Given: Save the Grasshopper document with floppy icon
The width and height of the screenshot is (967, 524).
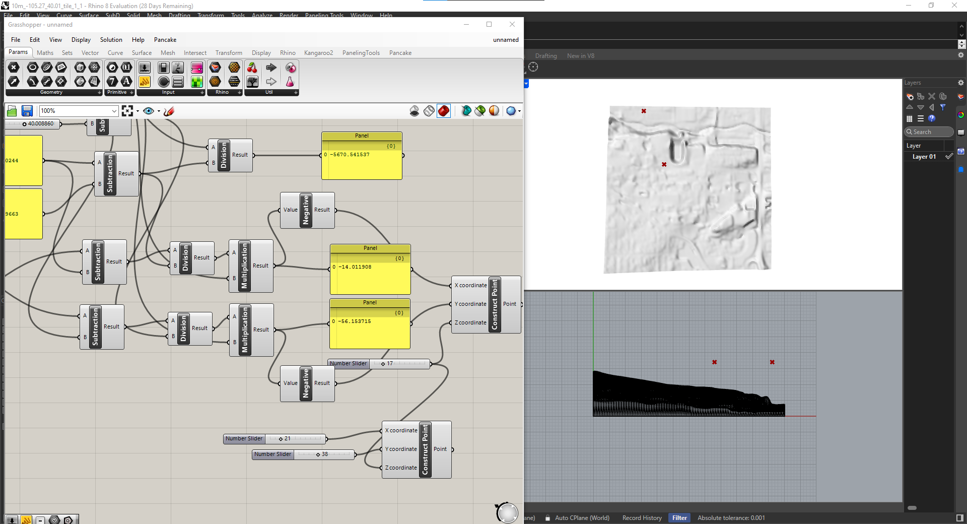Looking at the screenshot, I should point(27,111).
